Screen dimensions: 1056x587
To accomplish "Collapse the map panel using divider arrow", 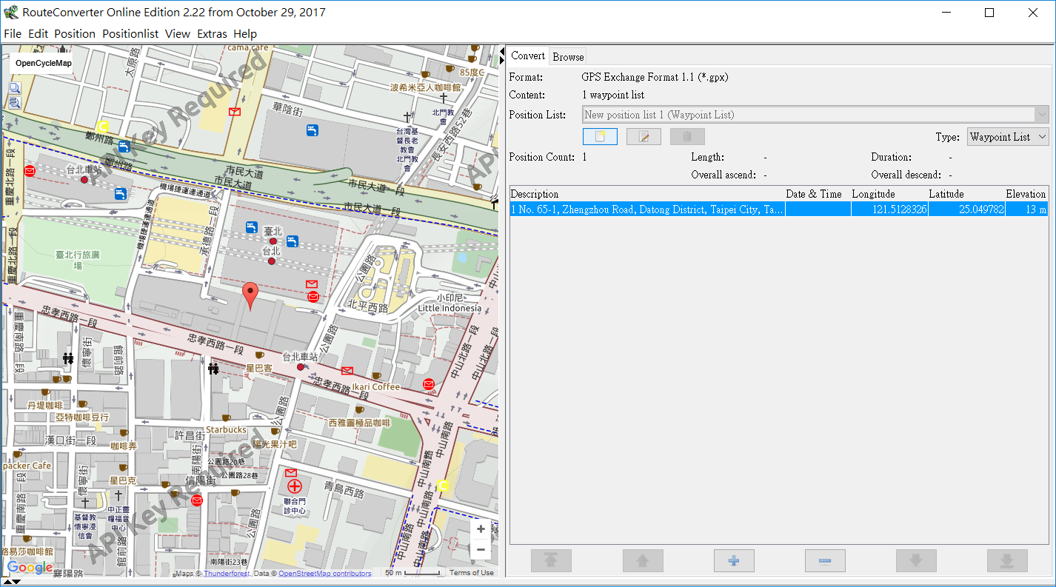I will [x=503, y=50].
